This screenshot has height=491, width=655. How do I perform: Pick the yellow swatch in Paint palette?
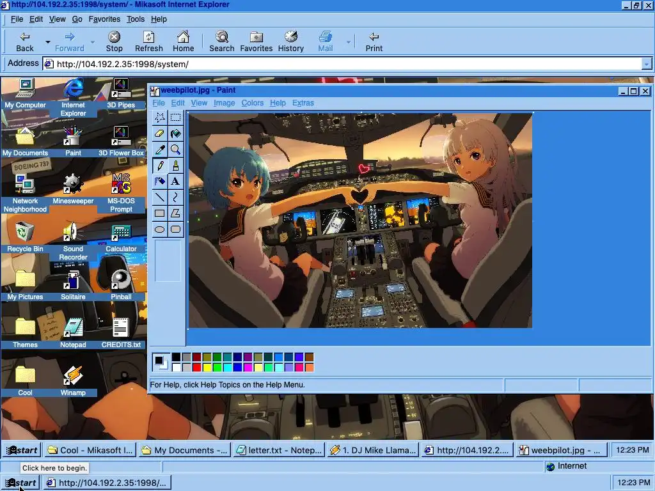tap(207, 368)
